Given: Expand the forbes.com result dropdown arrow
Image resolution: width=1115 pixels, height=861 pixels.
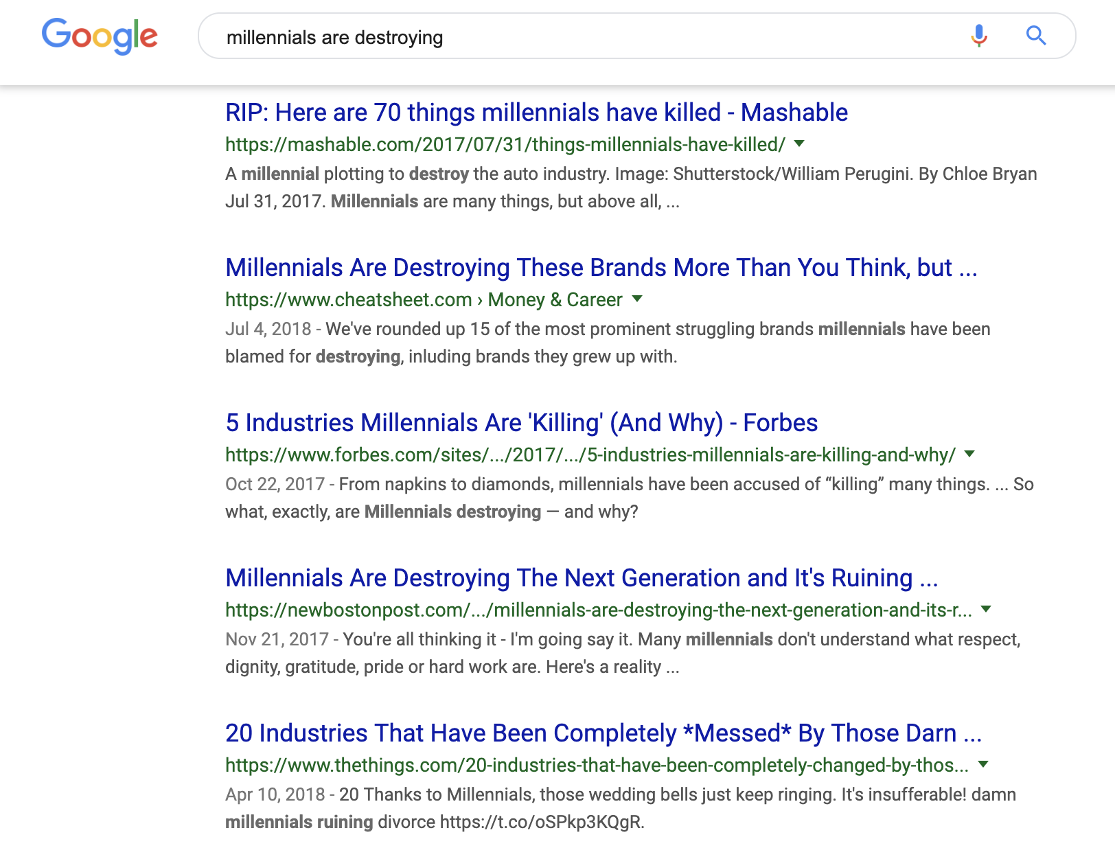Looking at the screenshot, I should pos(970,454).
